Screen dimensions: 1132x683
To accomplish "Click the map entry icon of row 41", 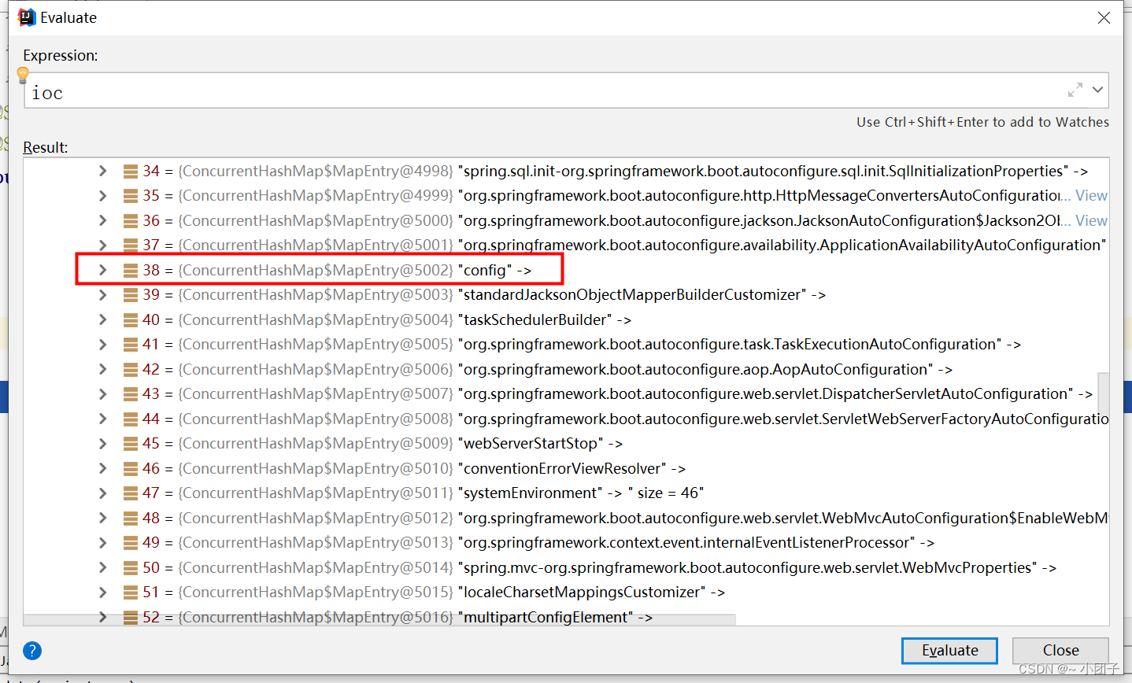I will [131, 344].
